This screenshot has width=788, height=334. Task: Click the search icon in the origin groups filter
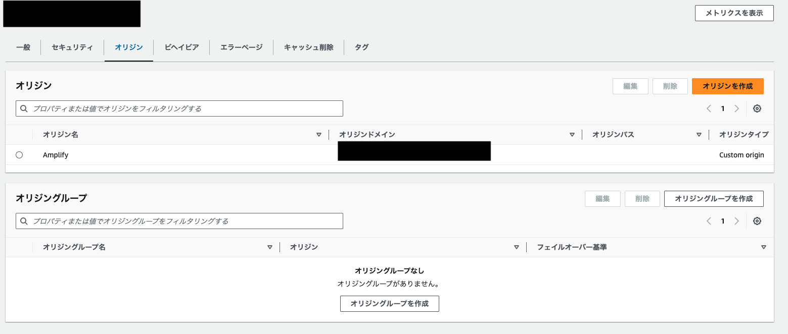click(x=24, y=221)
